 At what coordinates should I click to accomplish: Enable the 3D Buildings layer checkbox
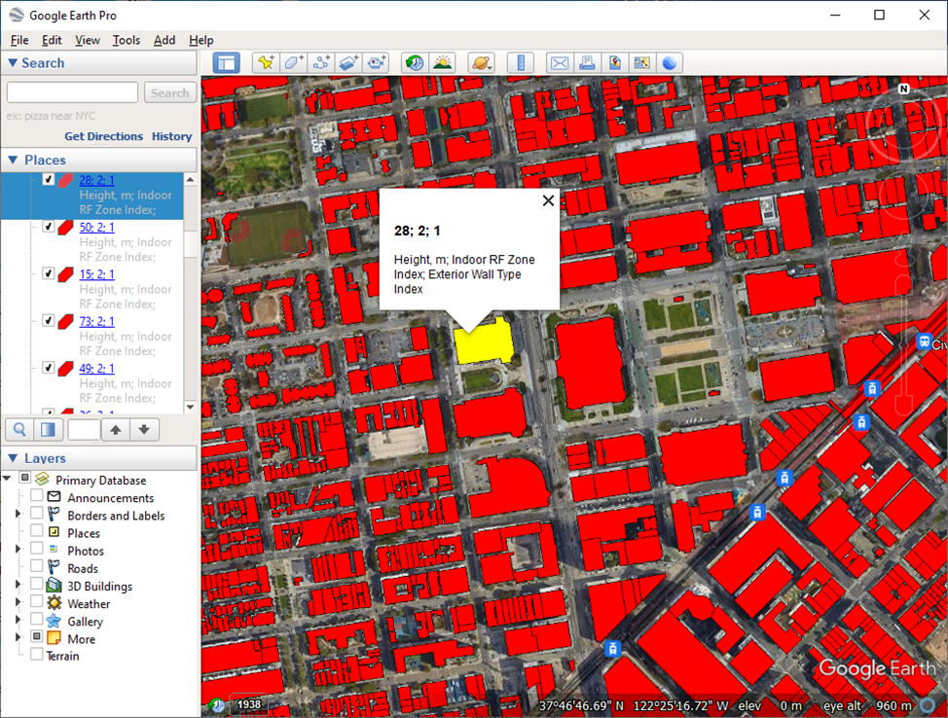pyautogui.click(x=36, y=585)
